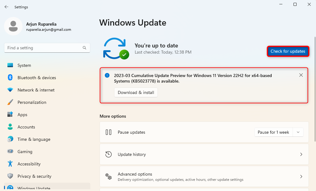Click the Time & language globe icon
Image resolution: width=316 pixels, height=191 pixels.
point(10,139)
